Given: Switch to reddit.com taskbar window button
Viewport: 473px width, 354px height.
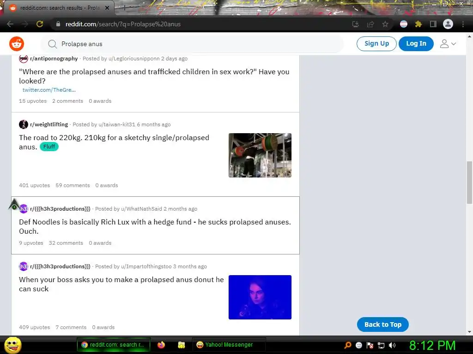Looking at the screenshot, I should click(x=114, y=345).
